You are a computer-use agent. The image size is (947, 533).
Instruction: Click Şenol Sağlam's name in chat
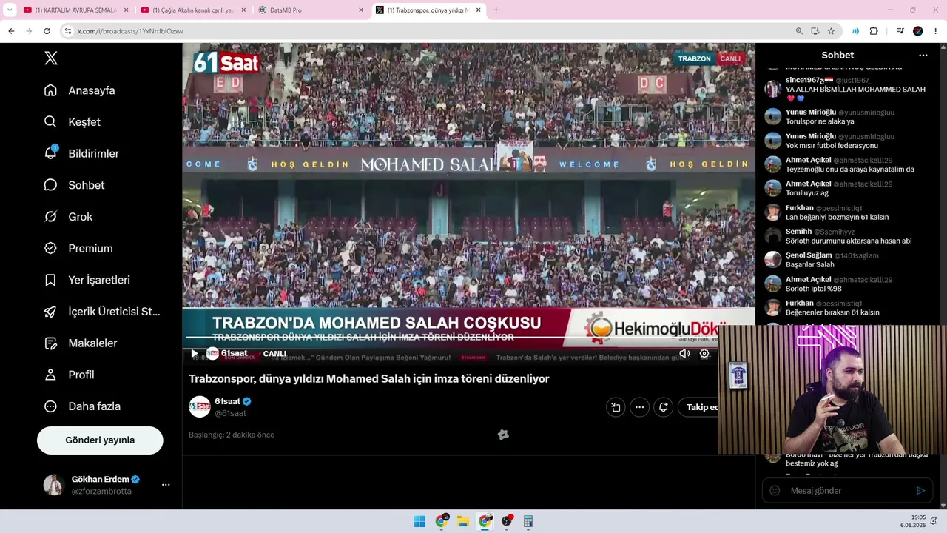tap(809, 255)
